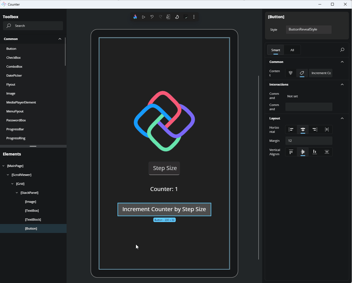The height and width of the screenshot is (283, 352).
Task: Launch Hot Design via the flame icon
Action: click(135, 17)
